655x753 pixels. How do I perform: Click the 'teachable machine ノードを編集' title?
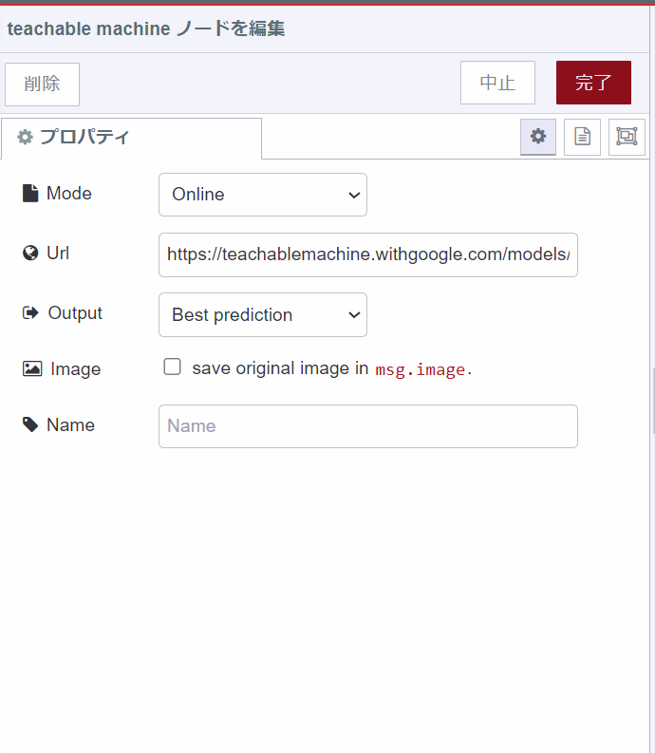pyautogui.click(x=146, y=28)
